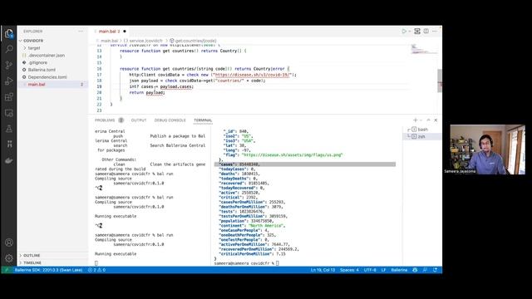Open Accounts menu in activity bar
This screenshot has width=532, height=299.
[9, 243]
